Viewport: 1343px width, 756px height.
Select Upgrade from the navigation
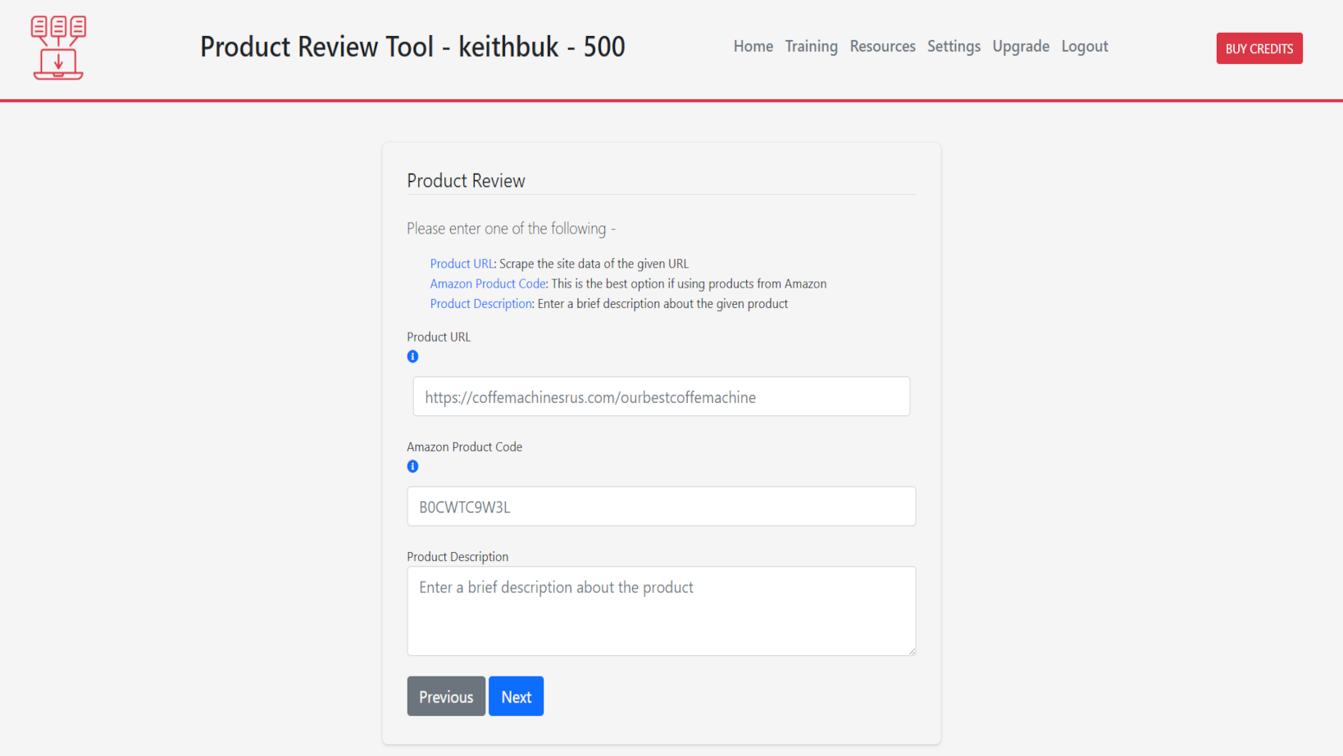point(1020,47)
